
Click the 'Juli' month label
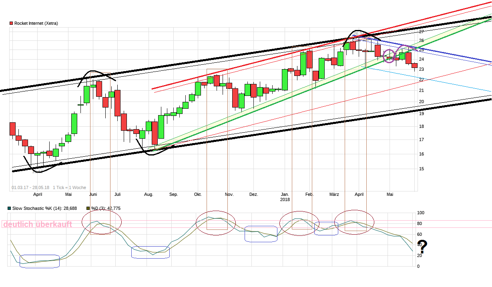(x=117, y=195)
